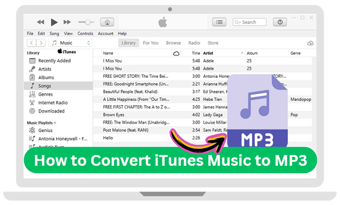Open the Controls menu

click(85, 33)
